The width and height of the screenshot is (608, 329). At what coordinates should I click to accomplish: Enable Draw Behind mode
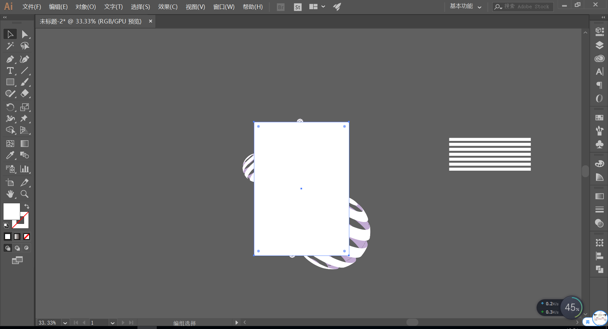coord(17,248)
